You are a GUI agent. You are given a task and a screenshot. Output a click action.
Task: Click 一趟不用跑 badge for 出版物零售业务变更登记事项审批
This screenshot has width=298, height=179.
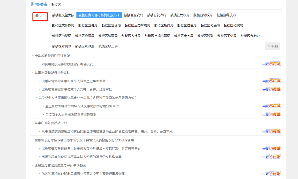[272, 81]
